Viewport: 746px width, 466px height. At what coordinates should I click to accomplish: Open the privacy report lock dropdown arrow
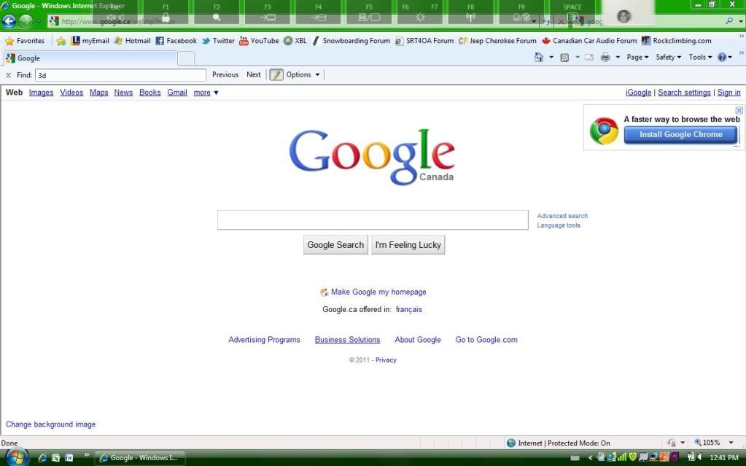pos(683,443)
